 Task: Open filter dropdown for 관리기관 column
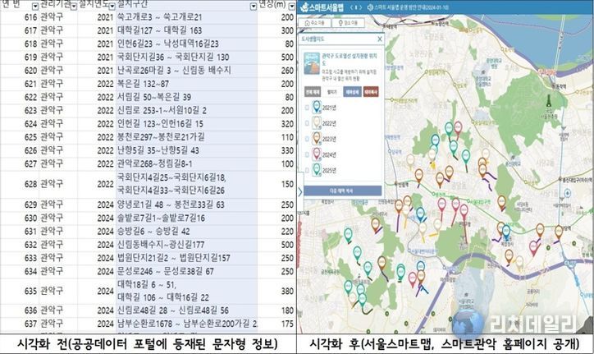pyautogui.click(x=74, y=6)
